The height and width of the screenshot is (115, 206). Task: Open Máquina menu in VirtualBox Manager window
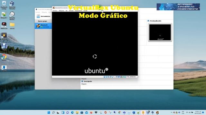pyautogui.click(x=44, y=12)
